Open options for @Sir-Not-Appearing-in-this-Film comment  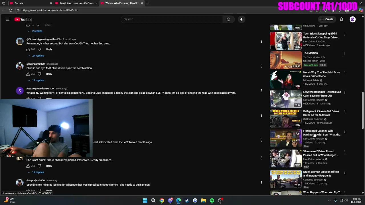pyautogui.click(x=261, y=42)
